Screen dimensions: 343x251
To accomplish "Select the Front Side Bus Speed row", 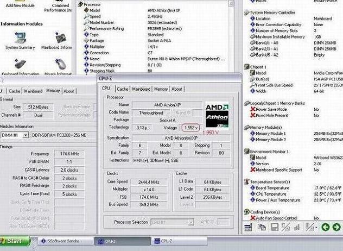I will 296,85.
